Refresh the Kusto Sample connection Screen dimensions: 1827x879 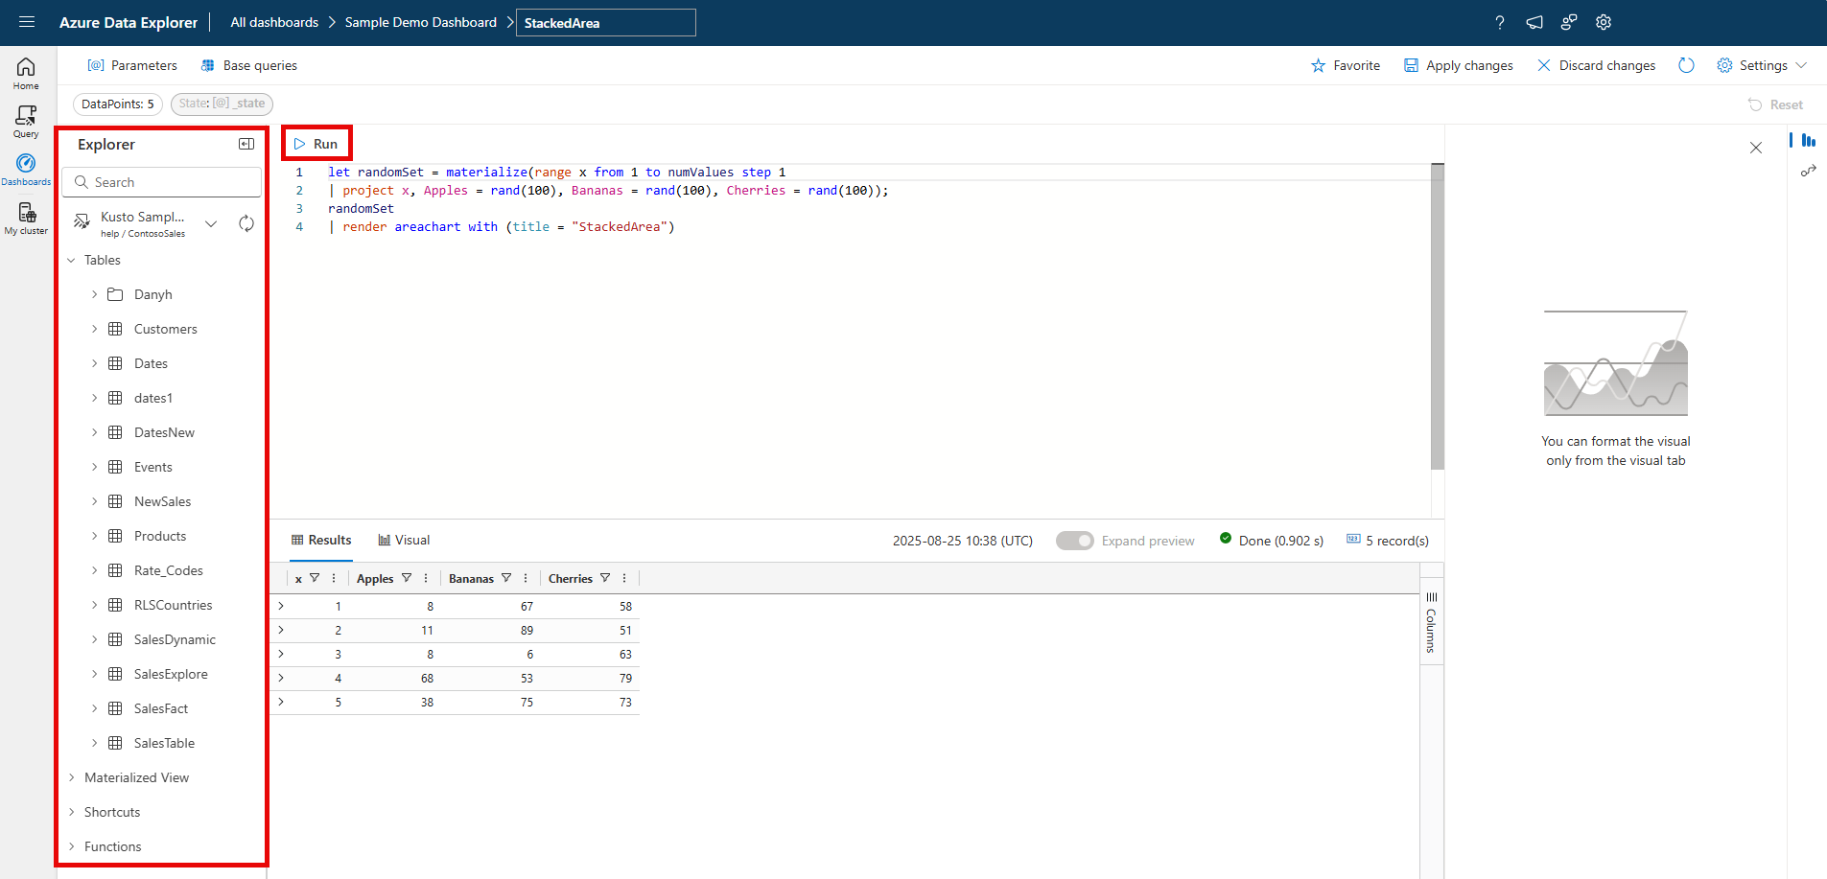pos(246,222)
